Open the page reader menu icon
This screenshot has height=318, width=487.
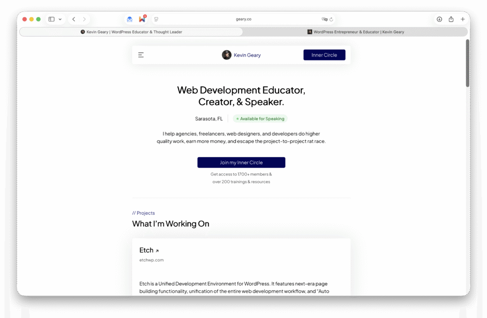[x=156, y=19]
